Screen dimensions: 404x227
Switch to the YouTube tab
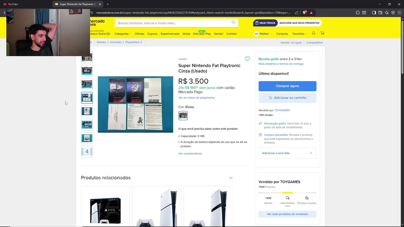click(x=25, y=4)
